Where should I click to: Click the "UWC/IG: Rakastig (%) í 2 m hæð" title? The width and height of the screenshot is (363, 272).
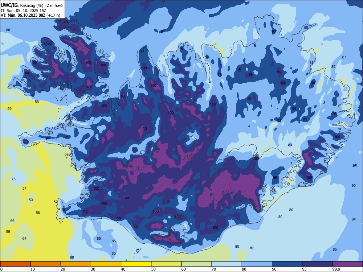click(x=32, y=5)
